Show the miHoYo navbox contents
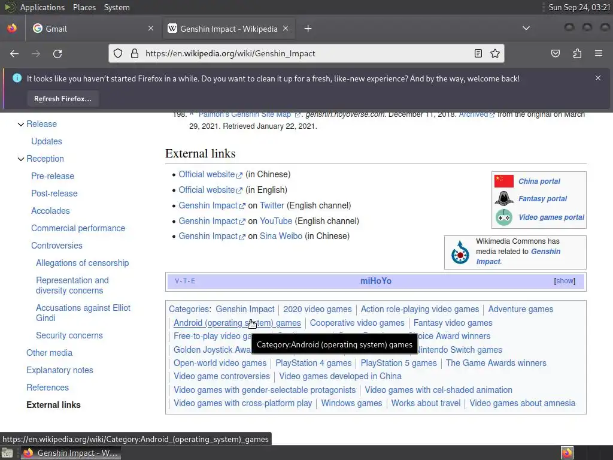The width and height of the screenshot is (613, 460). tap(565, 281)
